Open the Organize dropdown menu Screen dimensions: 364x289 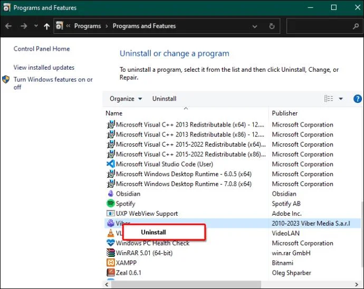pos(126,99)
